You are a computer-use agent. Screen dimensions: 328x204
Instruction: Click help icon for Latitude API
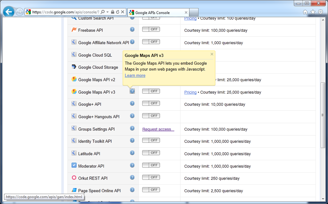point(132,153)
